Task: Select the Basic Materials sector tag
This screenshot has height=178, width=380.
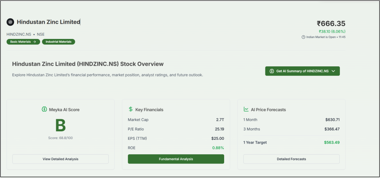Action: [23, 42]
